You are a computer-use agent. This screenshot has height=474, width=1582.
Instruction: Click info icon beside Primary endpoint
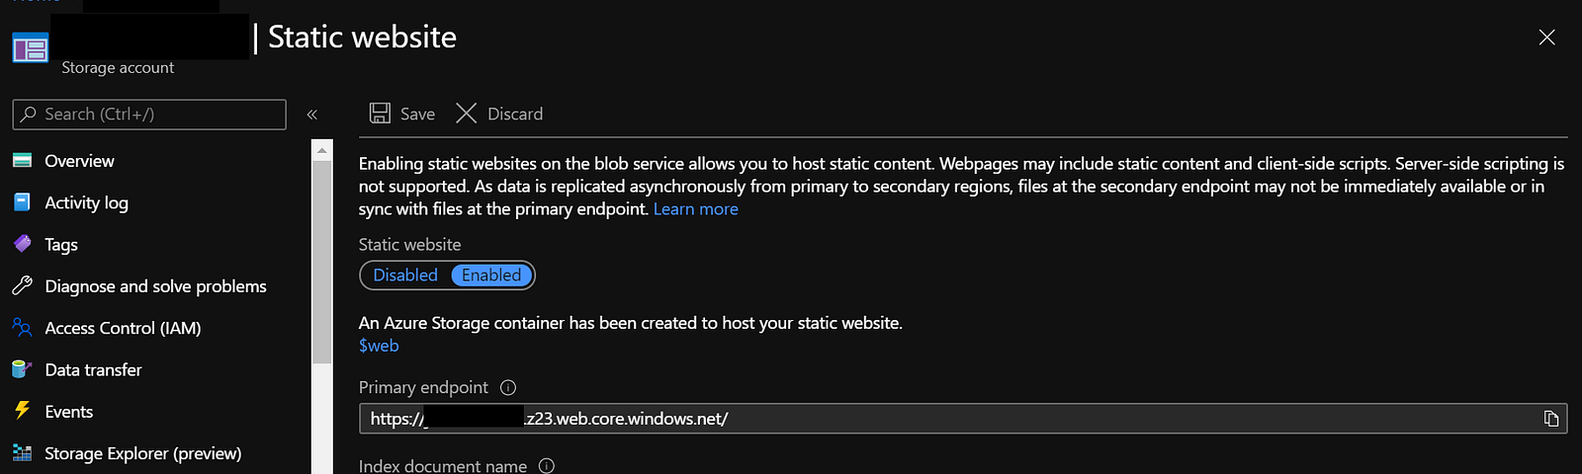[x=508, y=387]
